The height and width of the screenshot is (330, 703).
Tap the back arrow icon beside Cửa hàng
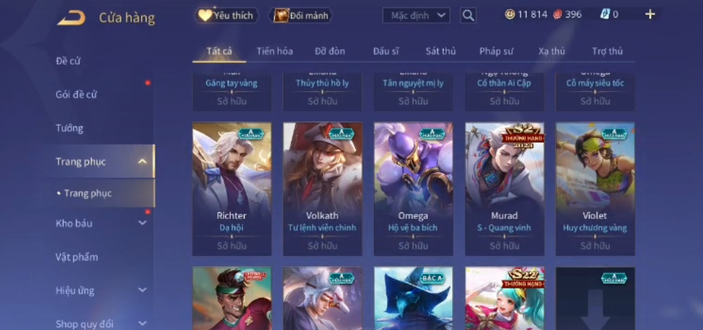pyautogui.click(x=72, y=18)
